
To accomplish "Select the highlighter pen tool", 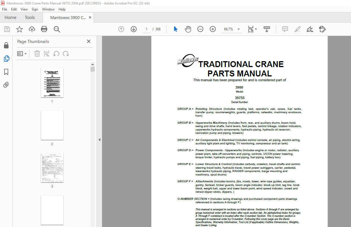I will point(297,29).
